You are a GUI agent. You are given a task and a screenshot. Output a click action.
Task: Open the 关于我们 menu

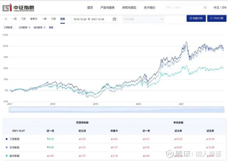point(149,7)
